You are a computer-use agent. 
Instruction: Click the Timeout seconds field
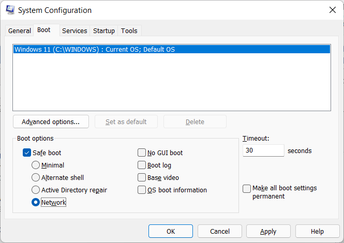[263, 151]
